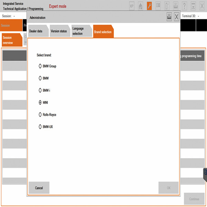Click the split-panel icon right of wrench
Screen dimensions: 207x207
[x=158, y=6]
